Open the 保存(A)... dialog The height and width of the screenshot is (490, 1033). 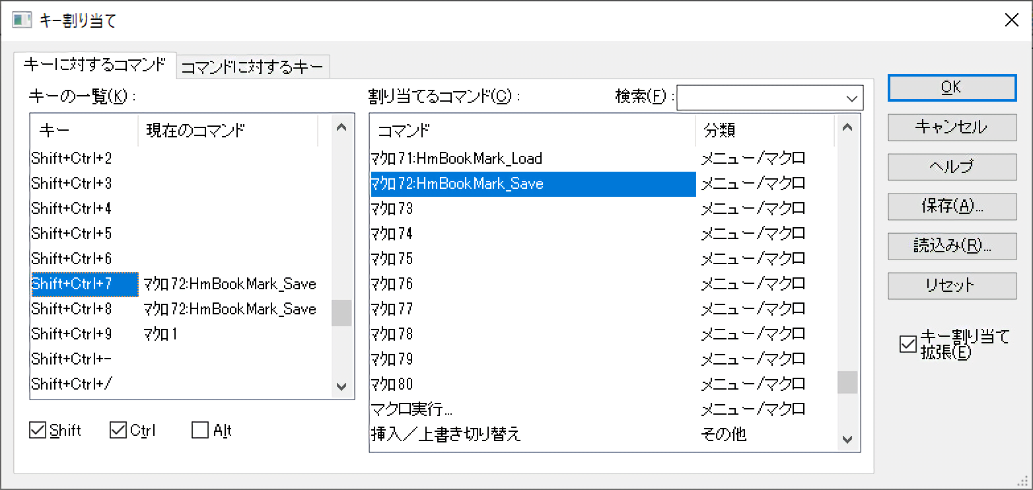(951, 207)
